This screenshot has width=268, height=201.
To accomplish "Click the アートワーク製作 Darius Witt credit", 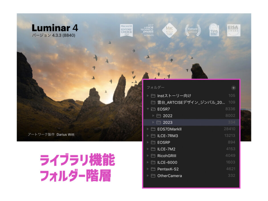I will click(x=51, y=135).
